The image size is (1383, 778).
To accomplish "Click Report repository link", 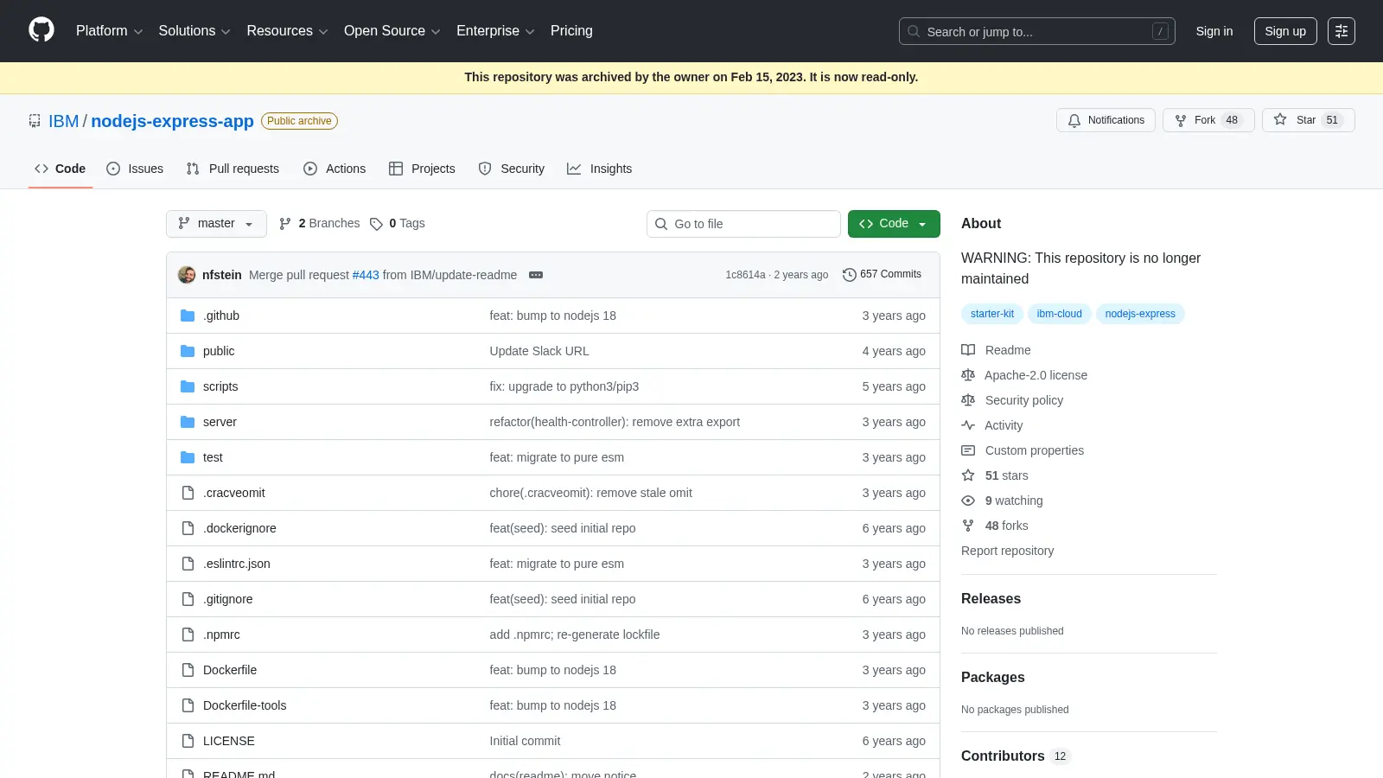I will pyautogui.click(x=1007, y=551).
